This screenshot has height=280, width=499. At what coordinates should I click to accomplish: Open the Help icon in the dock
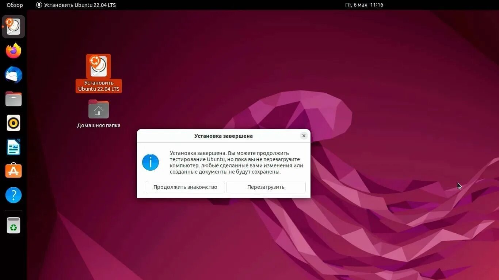coord(14,195)
